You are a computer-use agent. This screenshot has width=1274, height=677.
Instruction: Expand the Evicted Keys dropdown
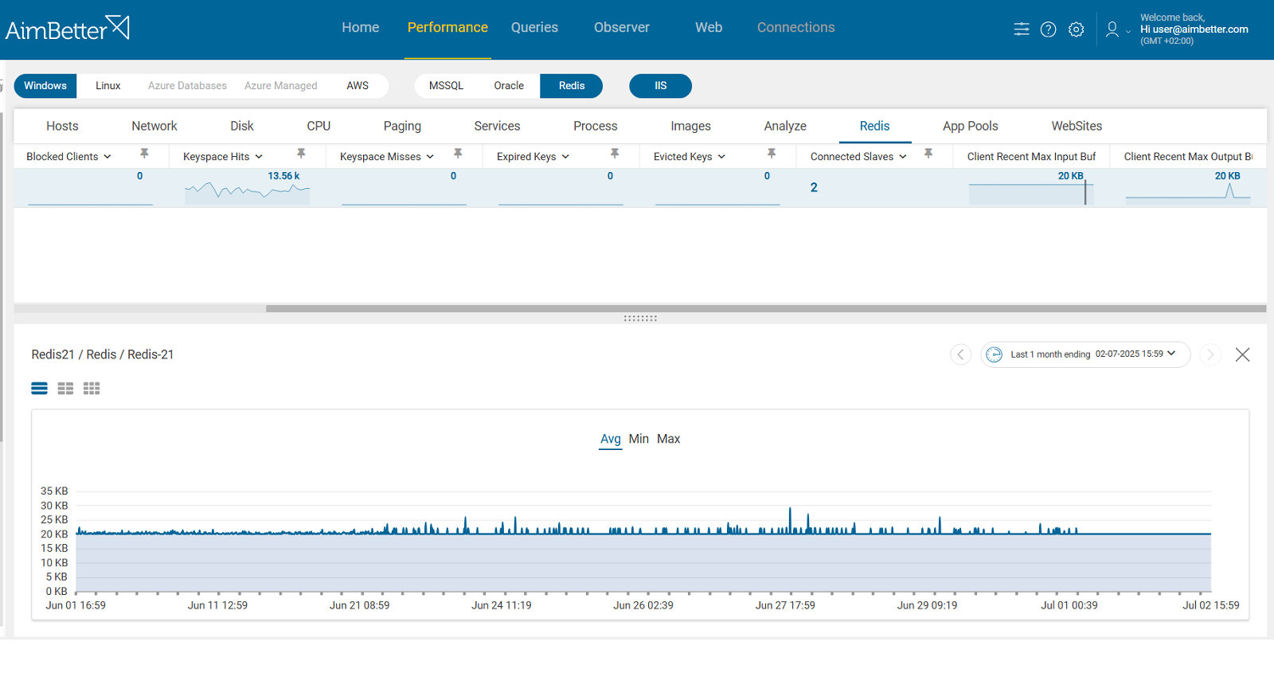[721, 157]
